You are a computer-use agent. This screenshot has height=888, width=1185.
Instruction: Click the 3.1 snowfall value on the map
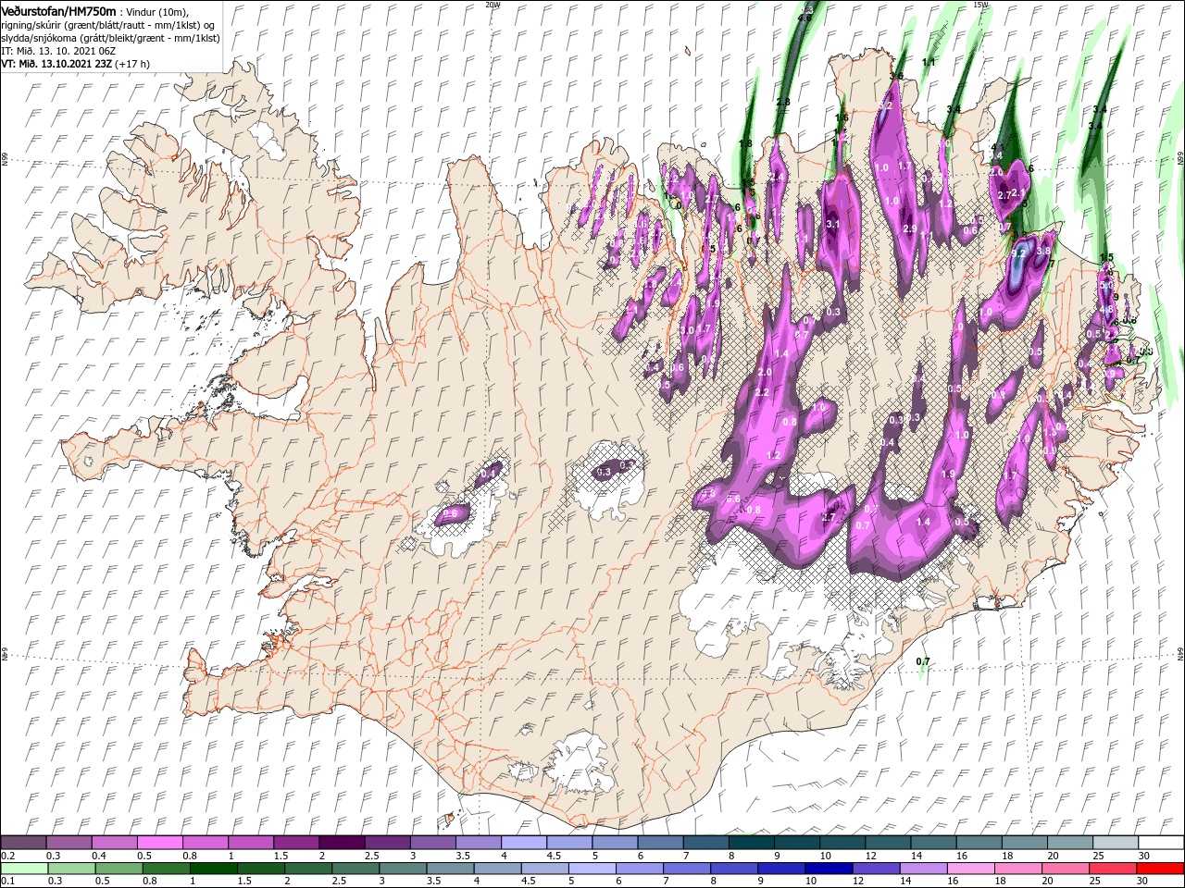coord(832,224)
